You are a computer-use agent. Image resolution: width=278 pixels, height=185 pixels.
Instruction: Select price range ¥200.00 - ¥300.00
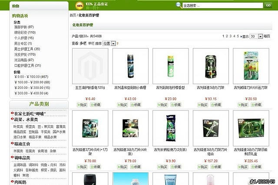[x=32, y=88]
